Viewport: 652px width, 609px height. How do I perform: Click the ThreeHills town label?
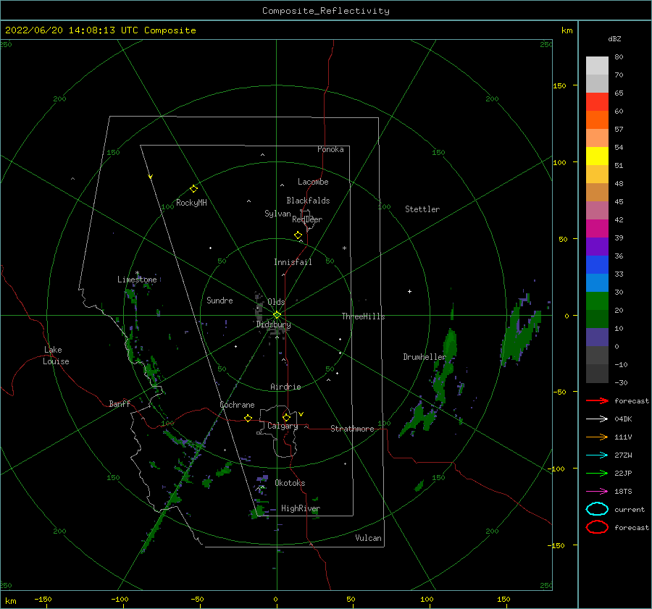click(x=363, y=316)
